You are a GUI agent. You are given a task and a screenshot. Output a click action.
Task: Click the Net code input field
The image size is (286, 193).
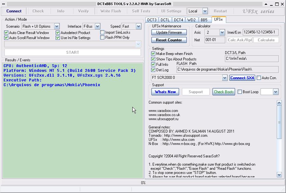tap(215, 40)
